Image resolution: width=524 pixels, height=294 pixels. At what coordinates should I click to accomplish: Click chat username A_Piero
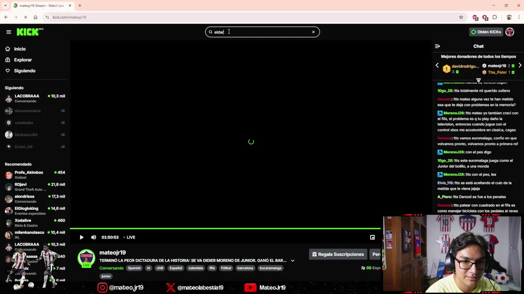tap(444, 197)
